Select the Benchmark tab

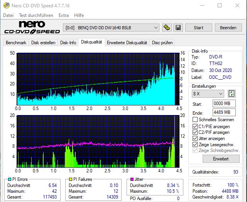[x=16, y=43]
